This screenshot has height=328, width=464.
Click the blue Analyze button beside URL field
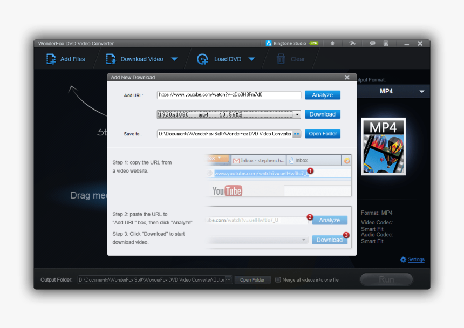pos(323,95)
